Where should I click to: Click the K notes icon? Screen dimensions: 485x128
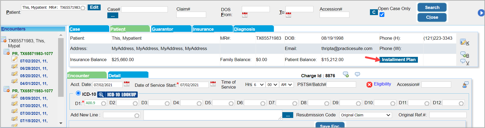point(463,42)
